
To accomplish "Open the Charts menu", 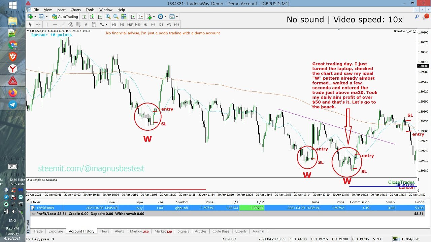I will [x=75, y=10].
